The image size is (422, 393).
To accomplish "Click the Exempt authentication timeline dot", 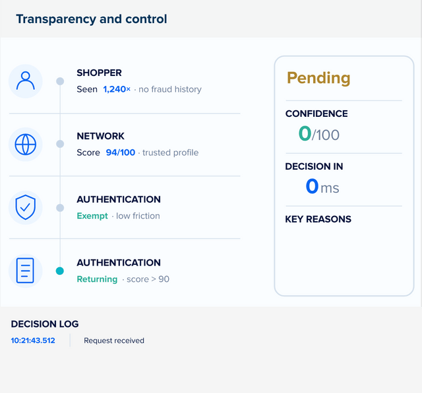I will (60, 208).
